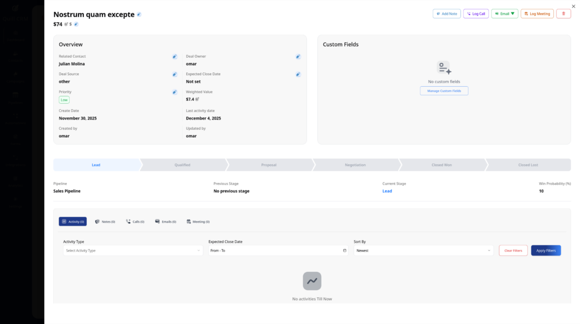Open calendar picker in date range field

coord(344,250)
